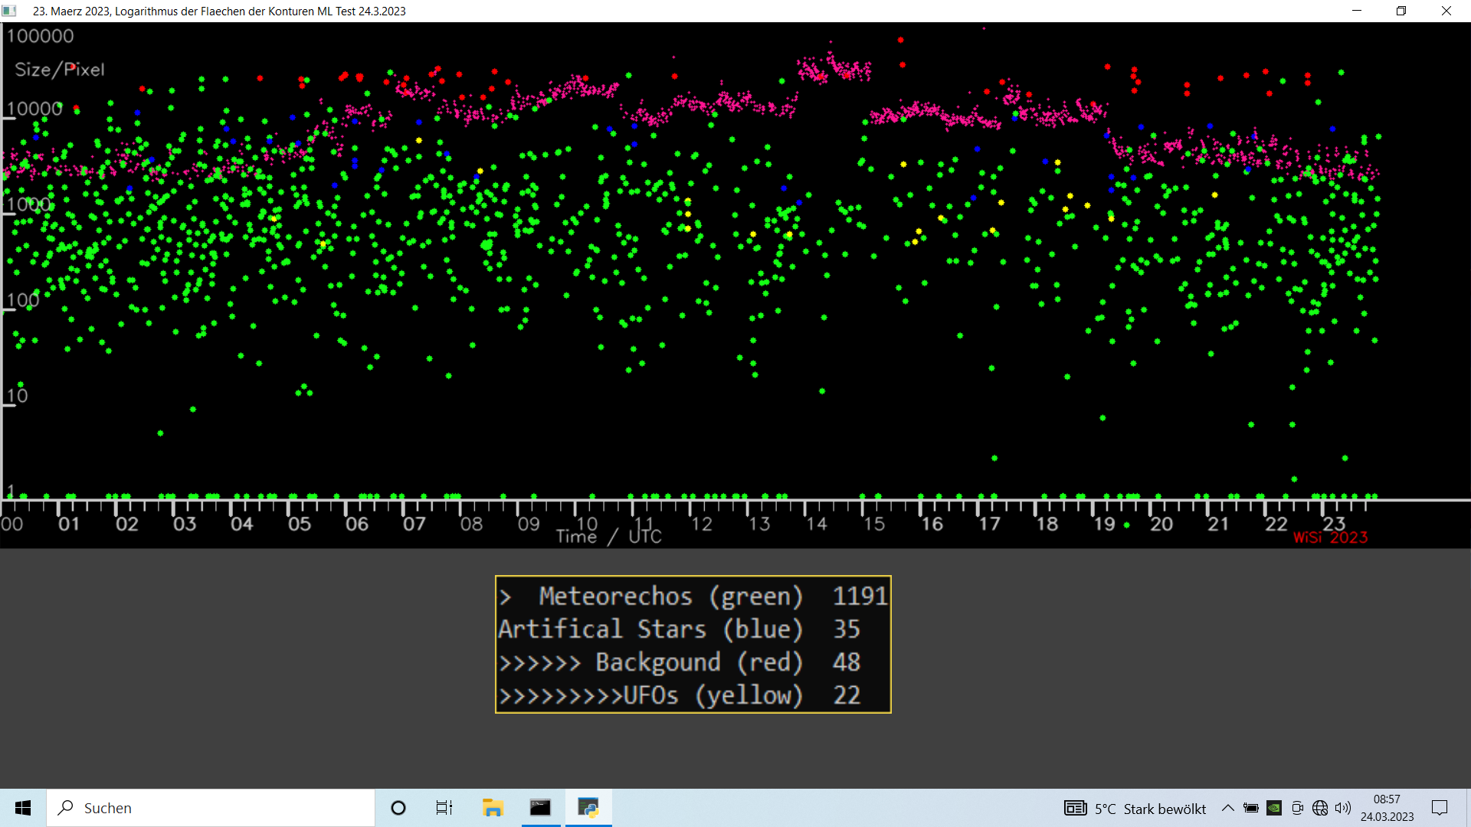Click the hour 03 time axis label
Screen dimensions: 1471x827
pyautogui.click(x=184, y=524)
